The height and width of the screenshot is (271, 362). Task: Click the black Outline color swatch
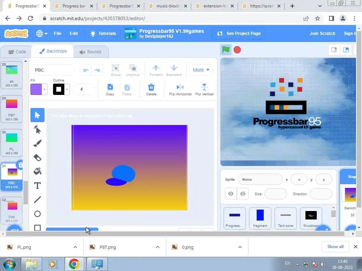pyautogui.click(x=59, y=89)
